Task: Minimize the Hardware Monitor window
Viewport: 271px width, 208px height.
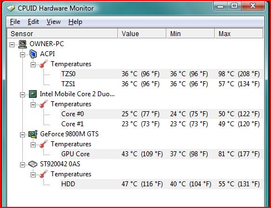Action: point(220,6)
